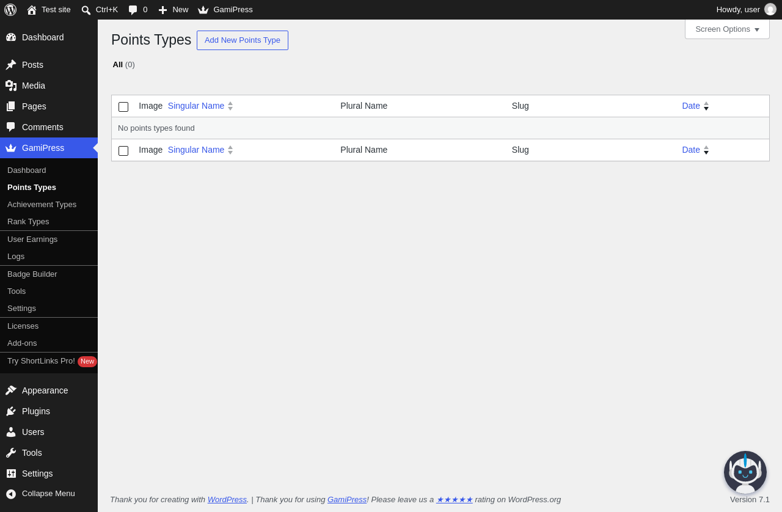Click the Plural Name column header
This screenshot has height=512, width=782.
click(364, 106)
